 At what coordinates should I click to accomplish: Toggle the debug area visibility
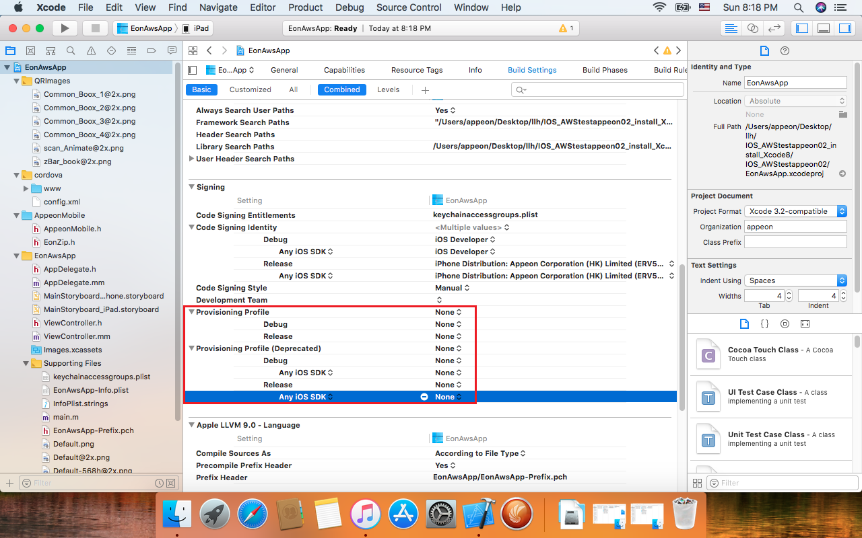[823, 28]
